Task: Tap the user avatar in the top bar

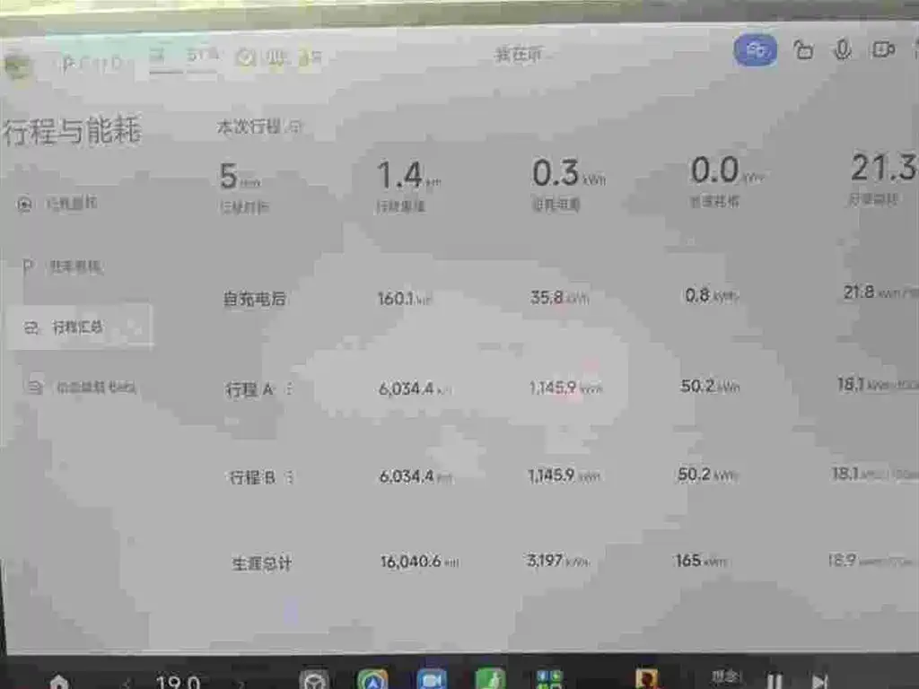Action: click(x=18, y=65)
